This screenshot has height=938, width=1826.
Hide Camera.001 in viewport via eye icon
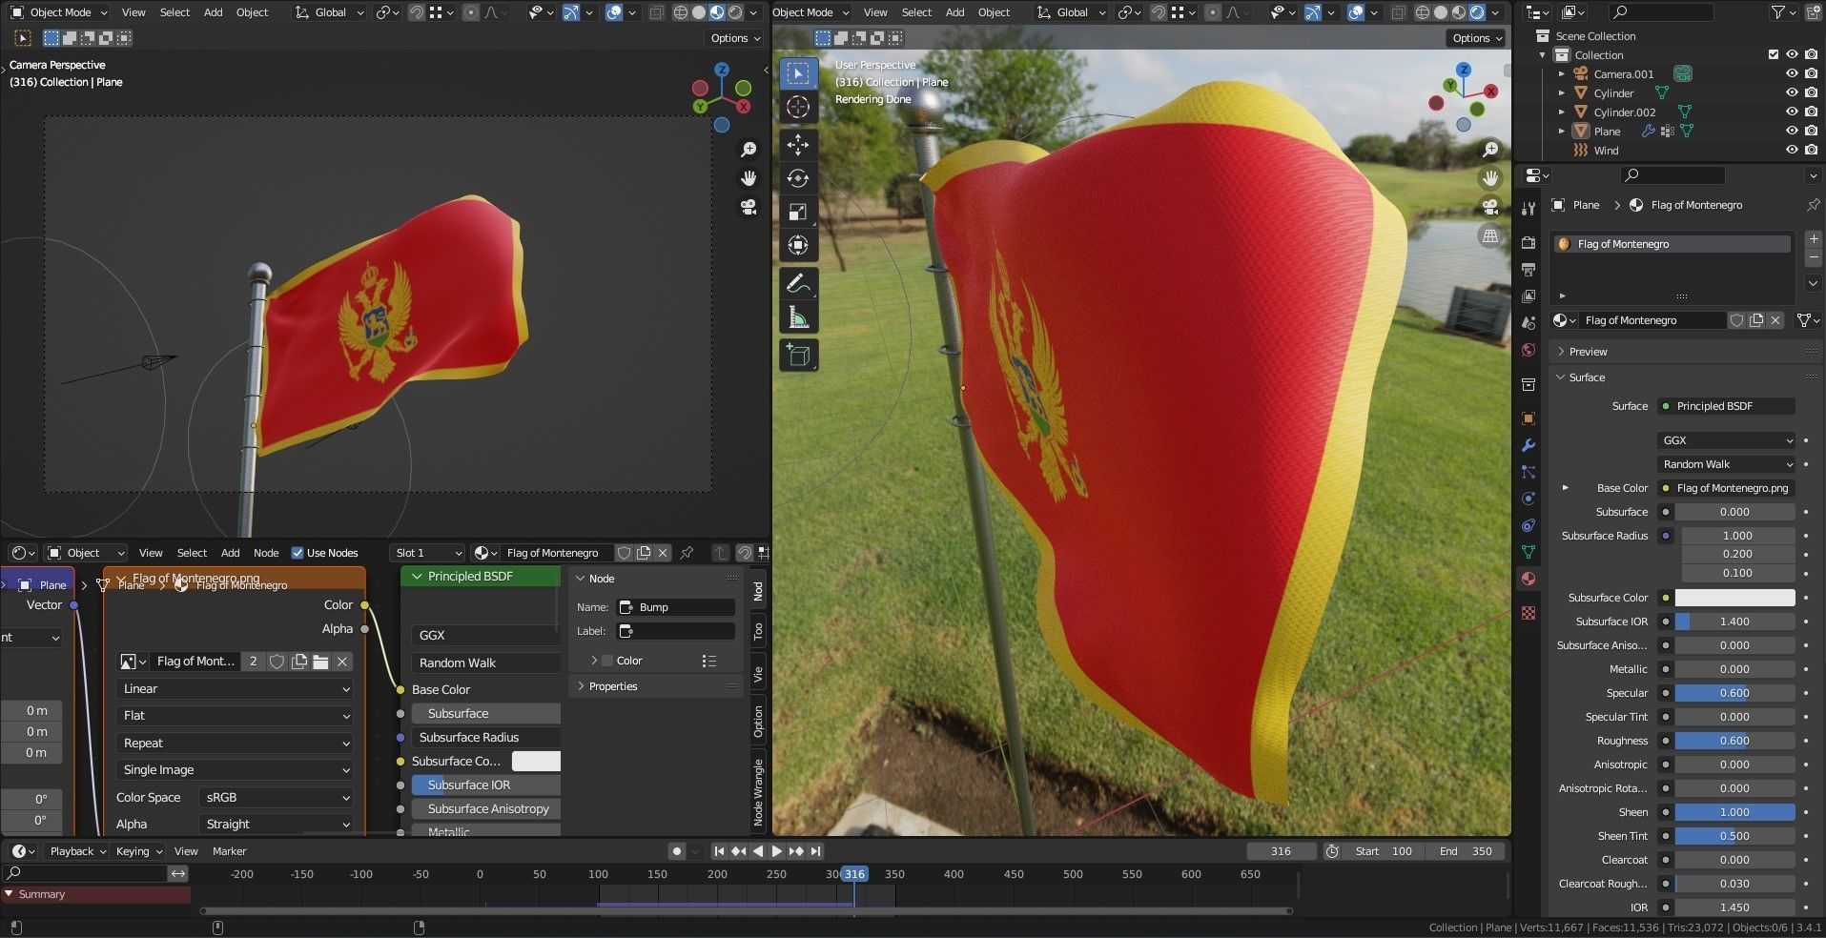1792,73
